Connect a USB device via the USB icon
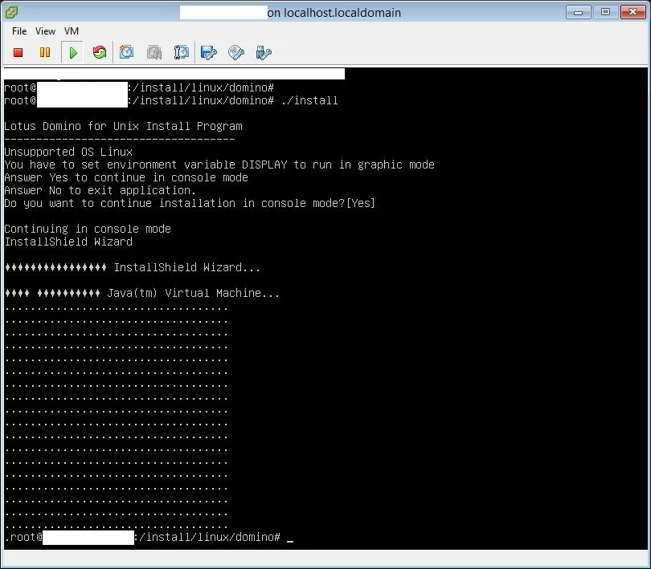 264,53
